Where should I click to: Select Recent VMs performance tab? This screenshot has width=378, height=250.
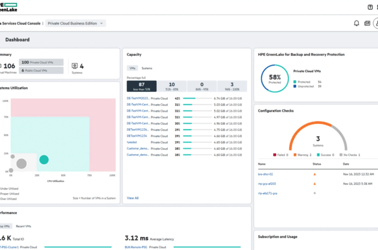(23, 226)
